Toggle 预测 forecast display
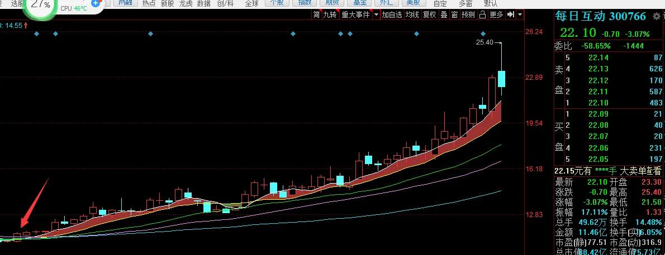Screen dimensions: 665x255 (468, 15)
